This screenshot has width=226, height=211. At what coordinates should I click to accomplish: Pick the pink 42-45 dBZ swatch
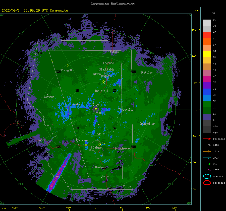click(x=207, y=73)
